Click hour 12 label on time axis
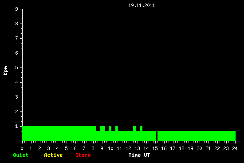Viewport: 244px width, 163px height. pyautogui.click(x=128, y=148)
